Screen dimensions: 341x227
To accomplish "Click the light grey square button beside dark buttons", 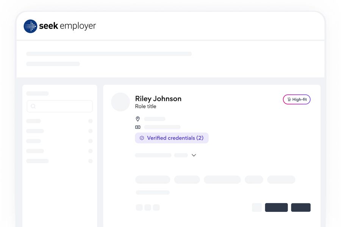I will [257, 207].
